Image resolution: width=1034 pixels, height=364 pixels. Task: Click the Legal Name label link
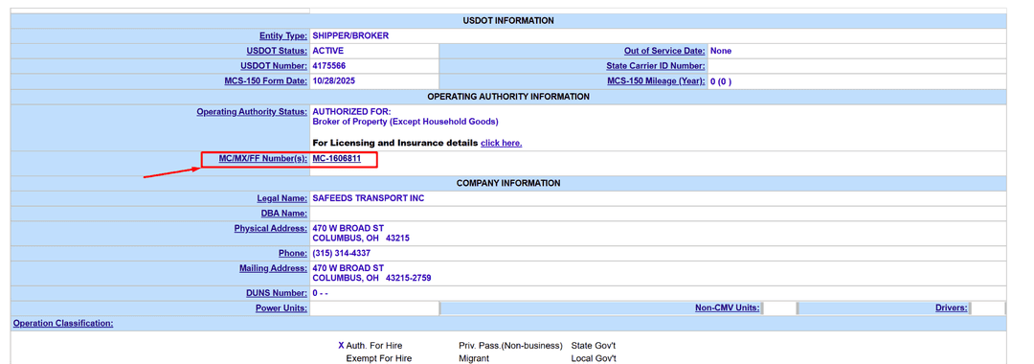click(x=282, y=198)
